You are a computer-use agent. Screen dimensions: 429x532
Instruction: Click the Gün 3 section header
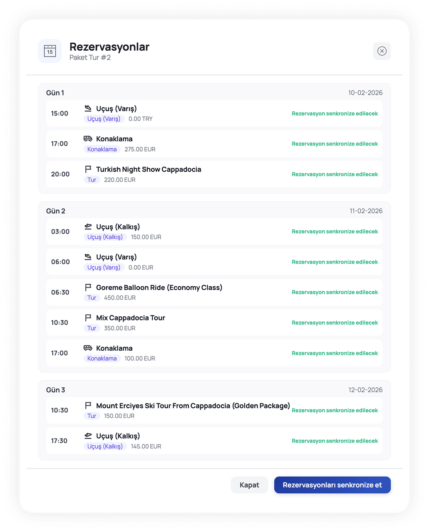pos(56,390)
